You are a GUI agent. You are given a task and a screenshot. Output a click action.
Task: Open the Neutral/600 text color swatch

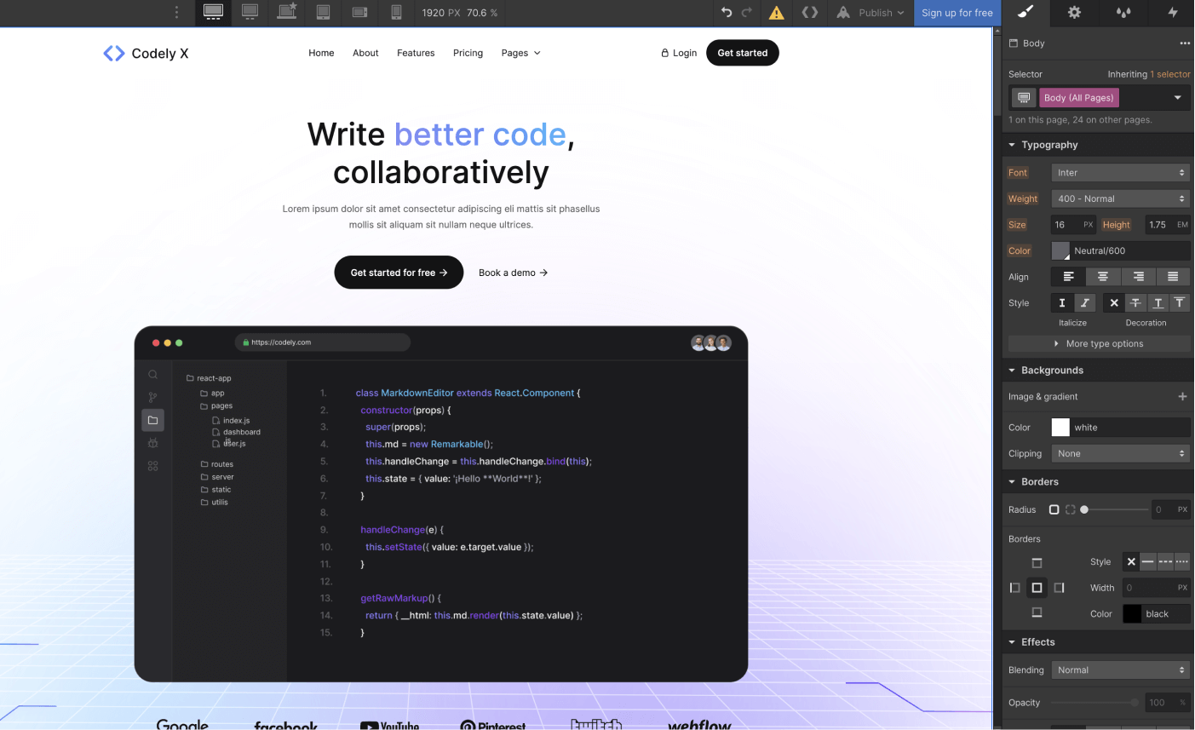pyautogui.click(x=1060, y=250)
